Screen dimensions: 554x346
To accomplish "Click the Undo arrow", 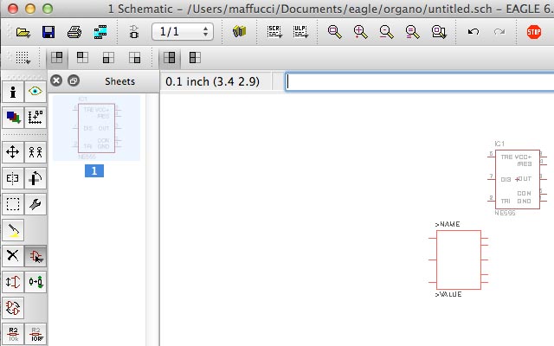I will [473, 32].
